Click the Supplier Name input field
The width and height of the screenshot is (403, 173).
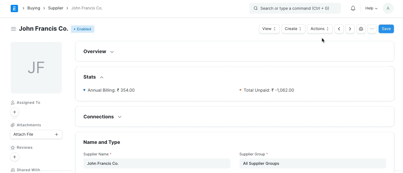[x=157, y=163]
